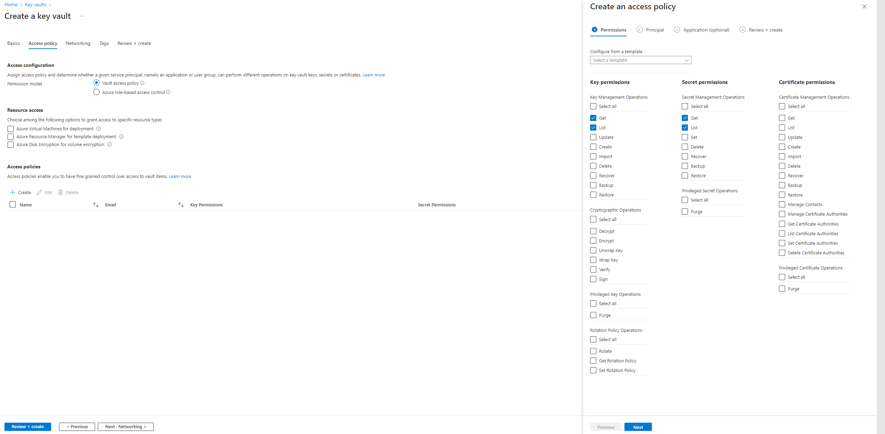The height and width of the screenshot is (434, 885).
Task: Click the ellipsis beside Create a key vault
Action: 82,16
